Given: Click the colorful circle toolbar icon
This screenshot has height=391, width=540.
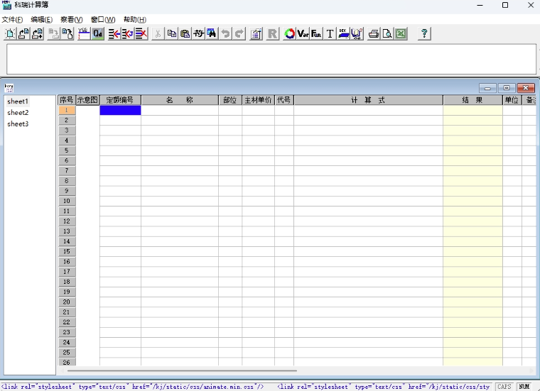Looking at the screenshot, I should [x=289, y=33].
